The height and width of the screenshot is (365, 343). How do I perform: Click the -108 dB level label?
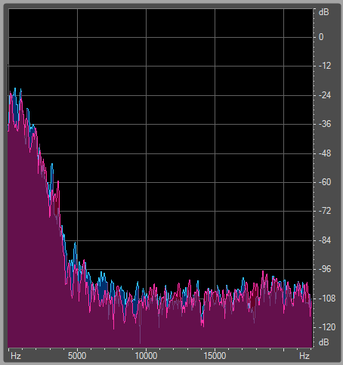(327, 298)
